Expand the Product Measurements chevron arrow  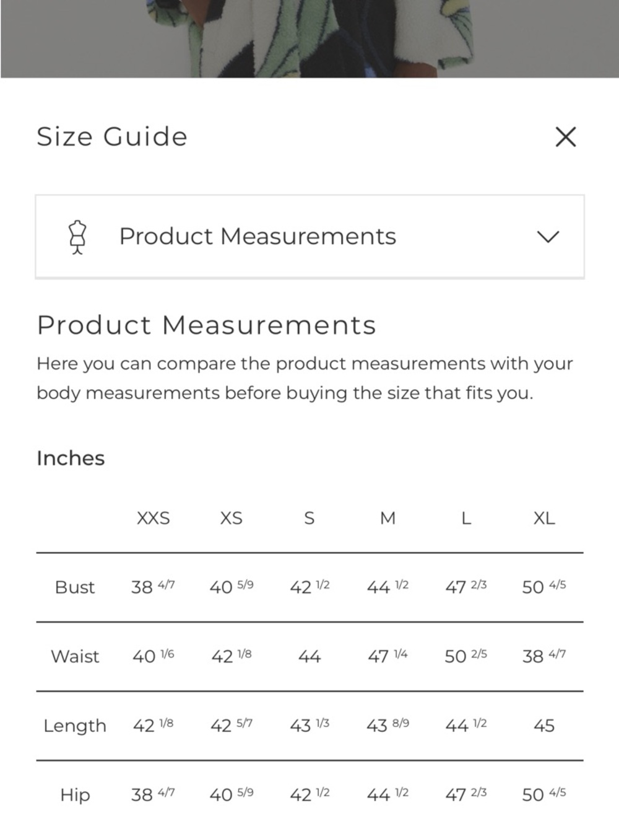548,237
